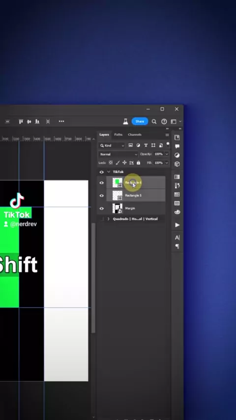Expand the Quadrado group folder
Screen dimensions: 236x420
click(x=109, y=219)
